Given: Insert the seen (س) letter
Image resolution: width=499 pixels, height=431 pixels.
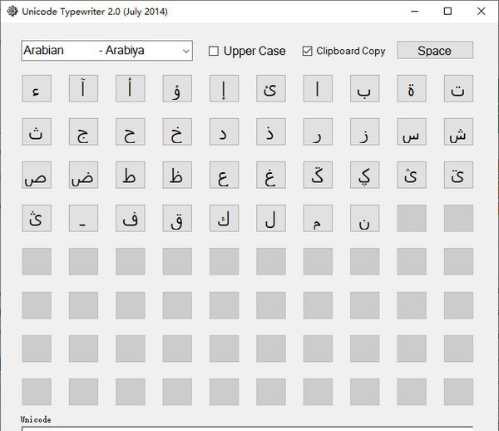Looking at the screenshot, I should 412,131.
